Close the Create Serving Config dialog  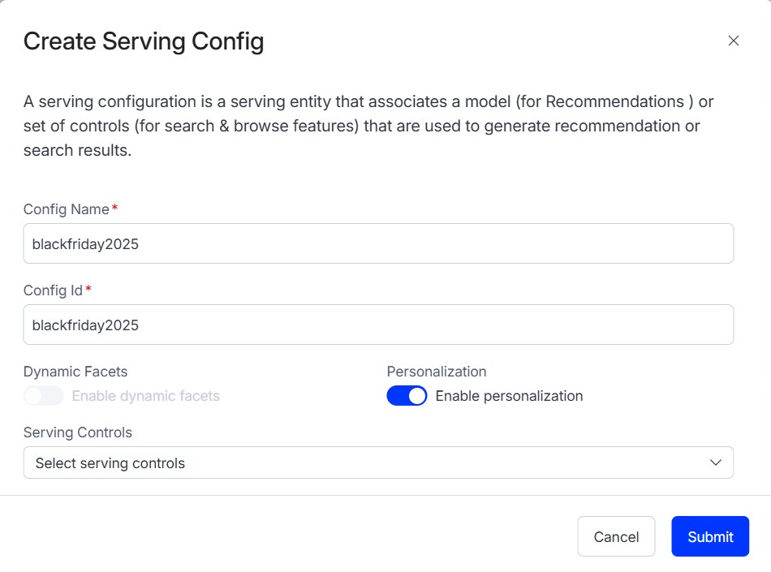[x=733, y=41]
